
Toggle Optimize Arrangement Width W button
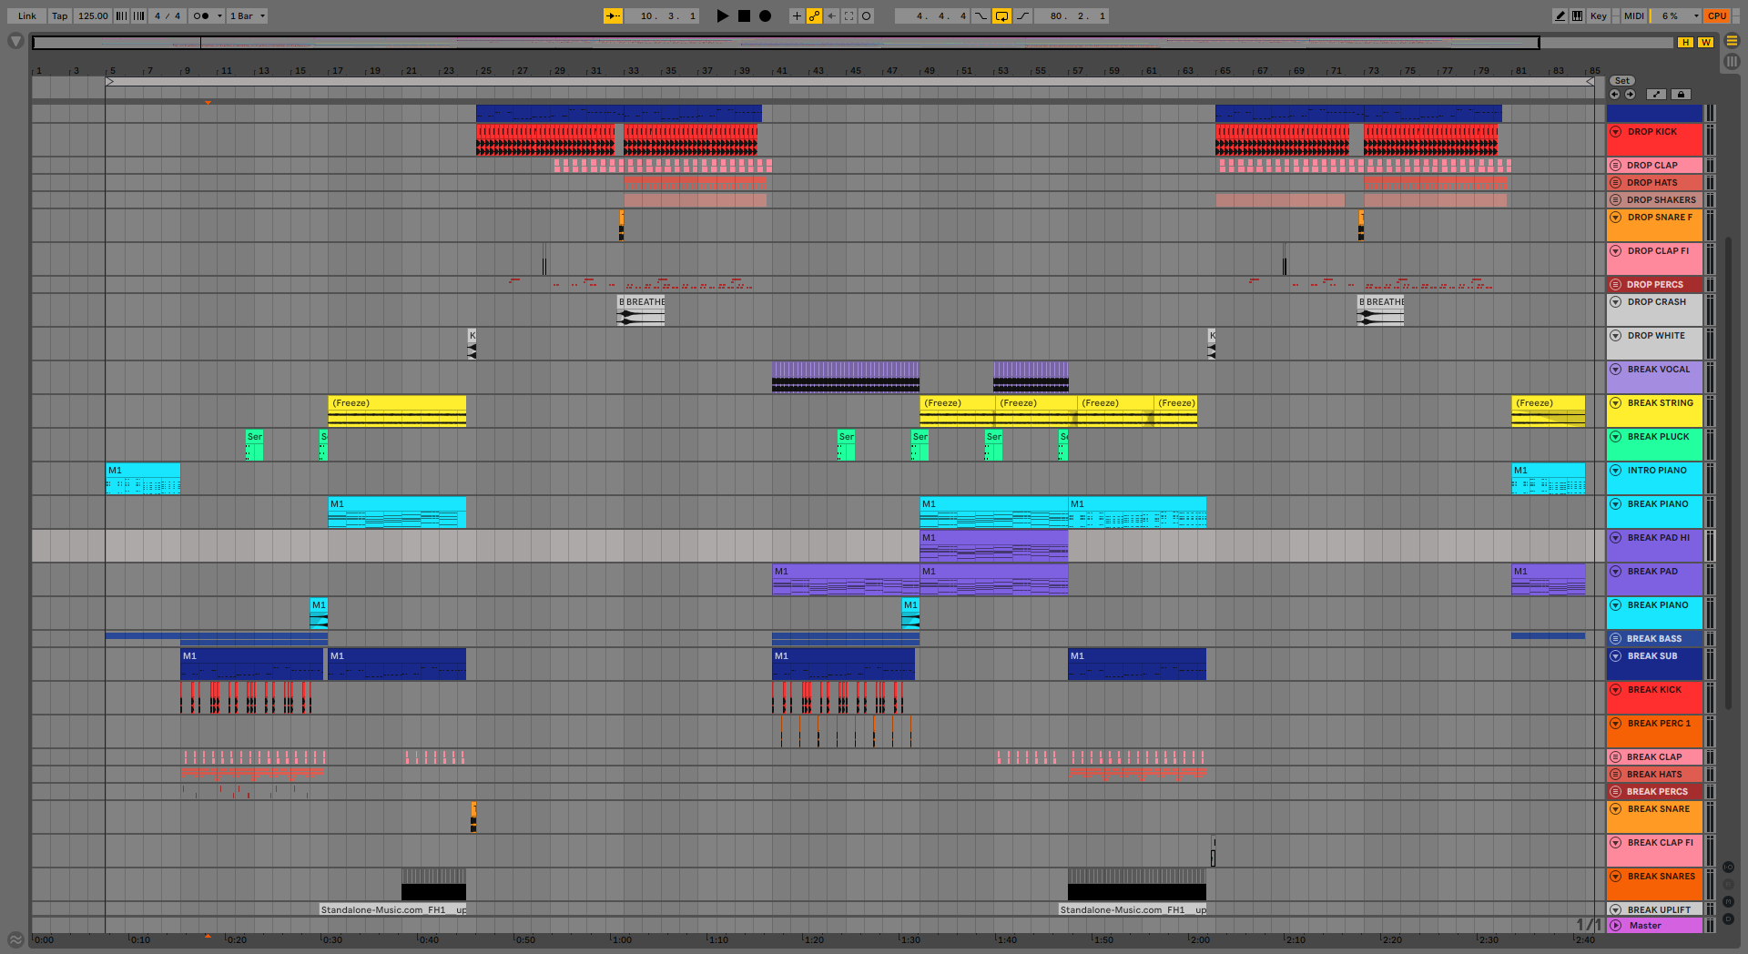click(x=1705, y=42)
